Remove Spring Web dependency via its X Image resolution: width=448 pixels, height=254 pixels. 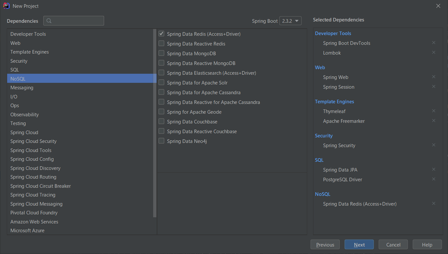click(433, 77)
